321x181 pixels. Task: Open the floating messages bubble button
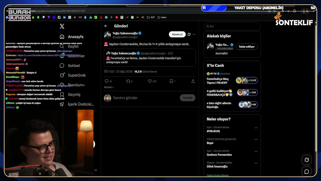307,172
